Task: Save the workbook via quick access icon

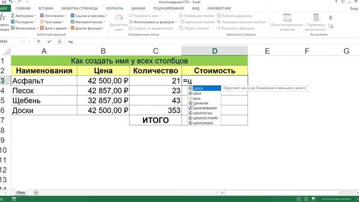Action: [4, 2]
